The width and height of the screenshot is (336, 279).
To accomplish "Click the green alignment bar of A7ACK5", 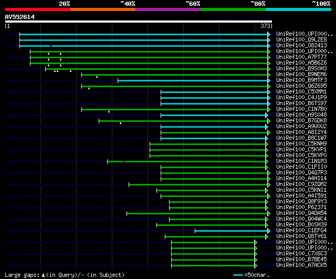I will (x=213, y=266).
